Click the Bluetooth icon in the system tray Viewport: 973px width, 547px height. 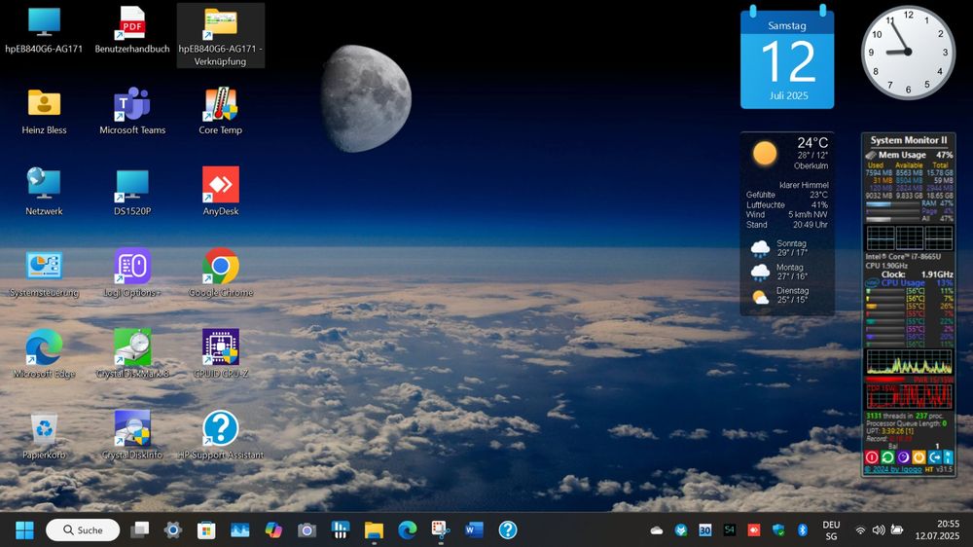coord(803,530)
